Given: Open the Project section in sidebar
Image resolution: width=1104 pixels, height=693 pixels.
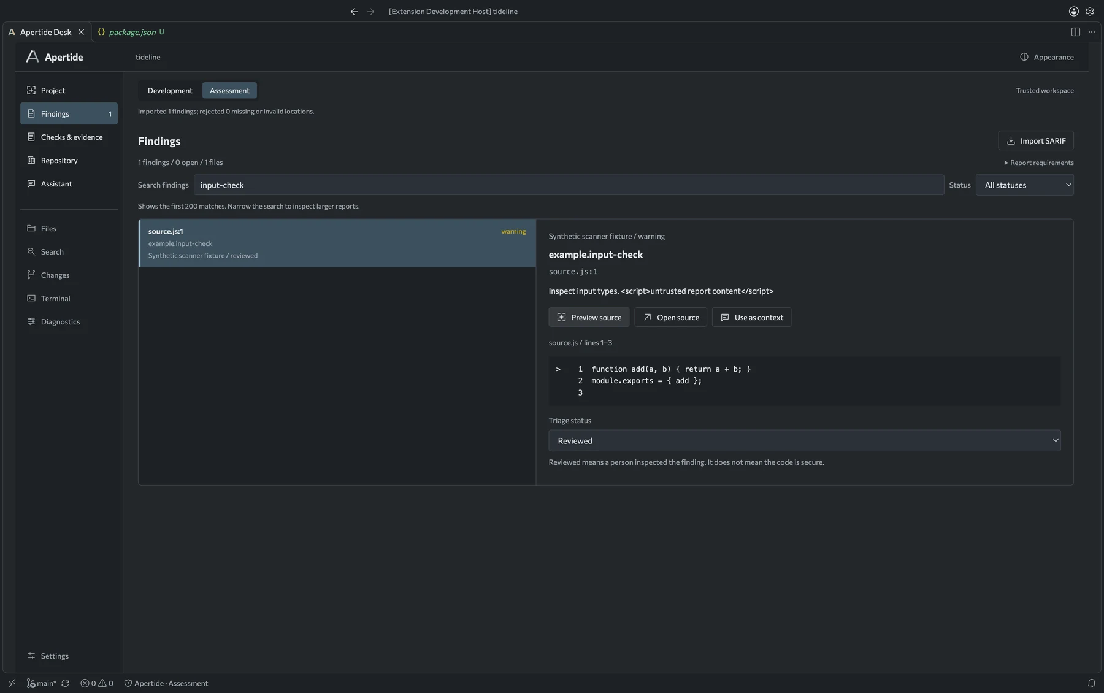Looking at the screenshot, I should pos(69,90).
